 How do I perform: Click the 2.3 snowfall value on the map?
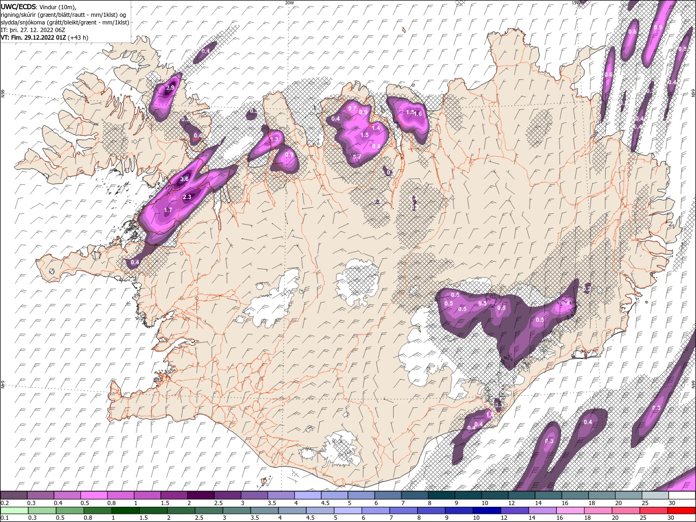pos(187,197)
